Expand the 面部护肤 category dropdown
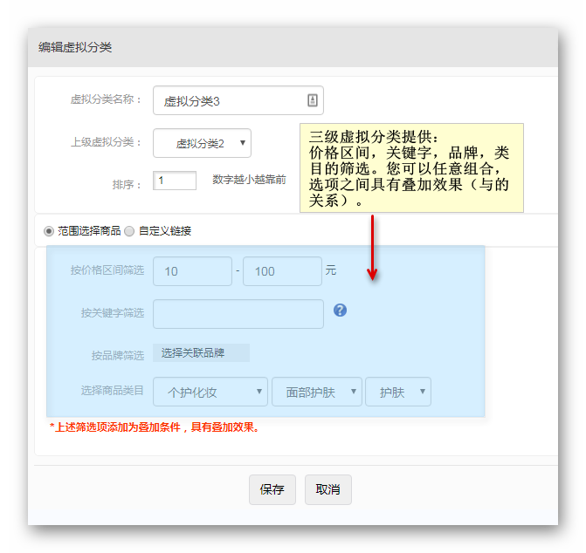 (x=316, y=392)
